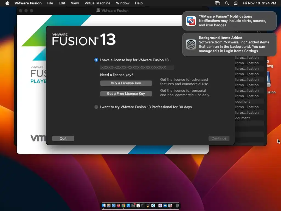Open the Trash in the dock
This screenshot has width=281, height=211.
coord(177,206)
